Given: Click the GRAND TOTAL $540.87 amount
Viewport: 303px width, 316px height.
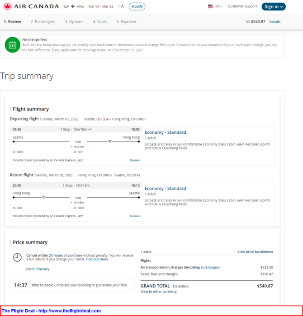Looking at the screenshot, I should (265, 286).
